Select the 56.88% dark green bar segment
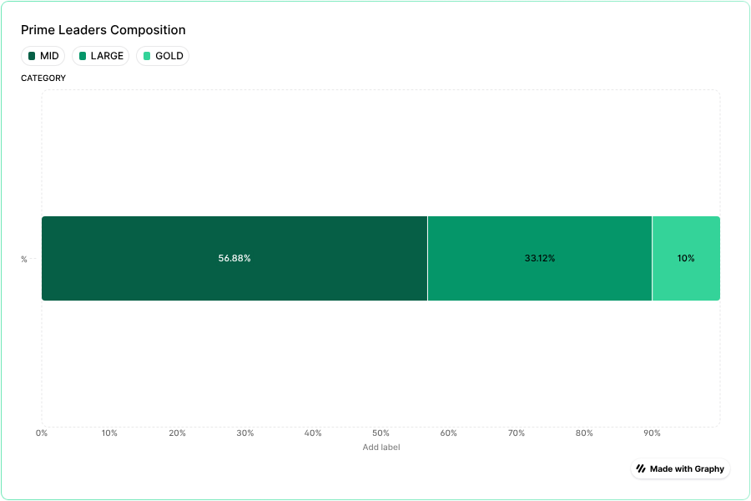 pyautogui.click(x=234, y=258)
